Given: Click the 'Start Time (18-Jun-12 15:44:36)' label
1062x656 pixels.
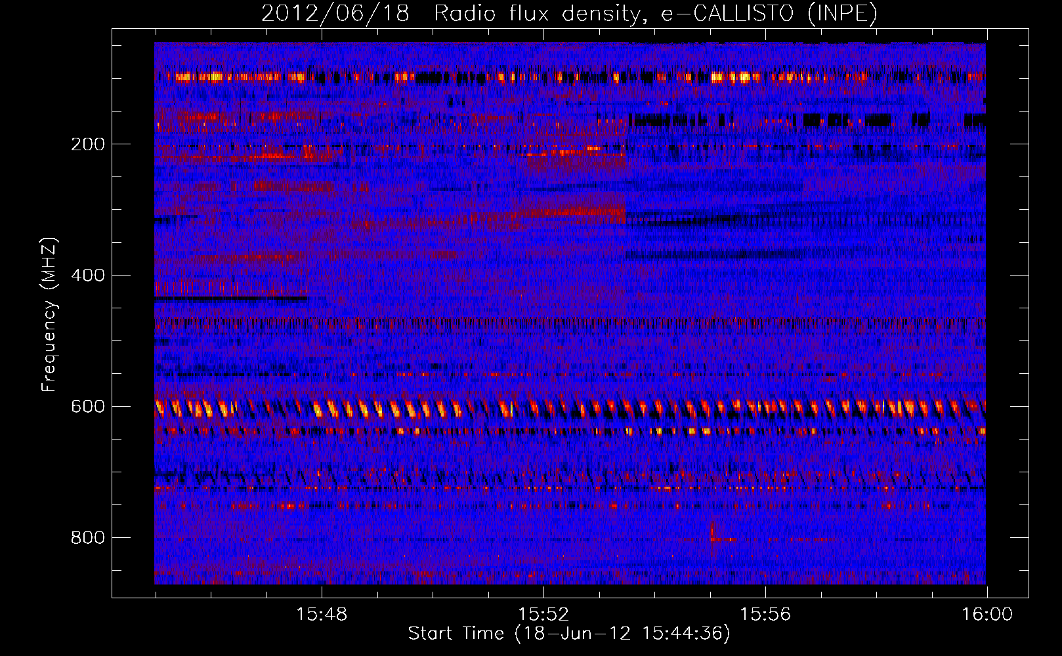Looking at the screenshot, I should (x=569, y=634).
